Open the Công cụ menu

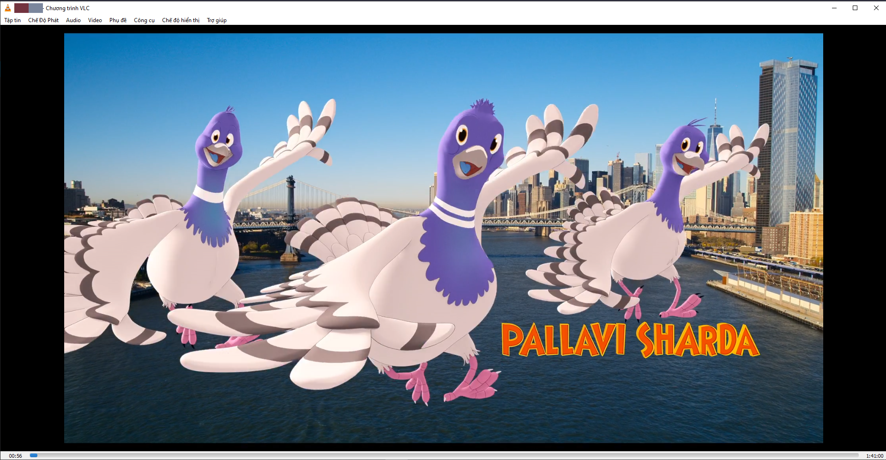(144, 20)
